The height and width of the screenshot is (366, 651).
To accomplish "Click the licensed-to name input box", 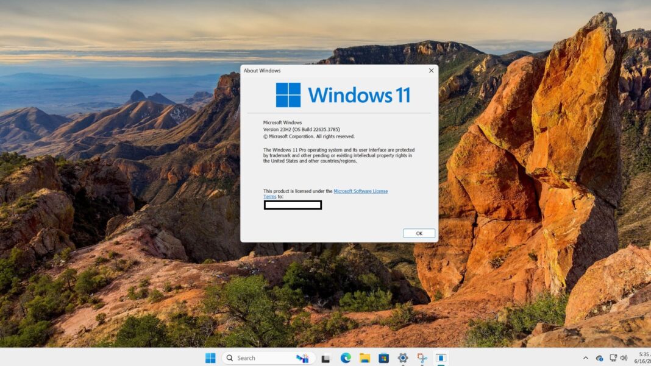I will [x=293, y=205].
